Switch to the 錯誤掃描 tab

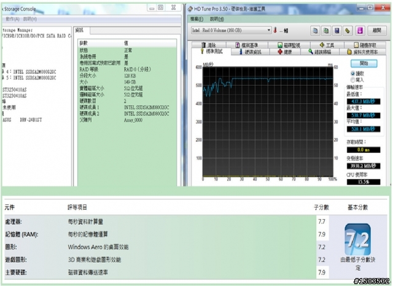pyautogui.click(x=320, y=52)
